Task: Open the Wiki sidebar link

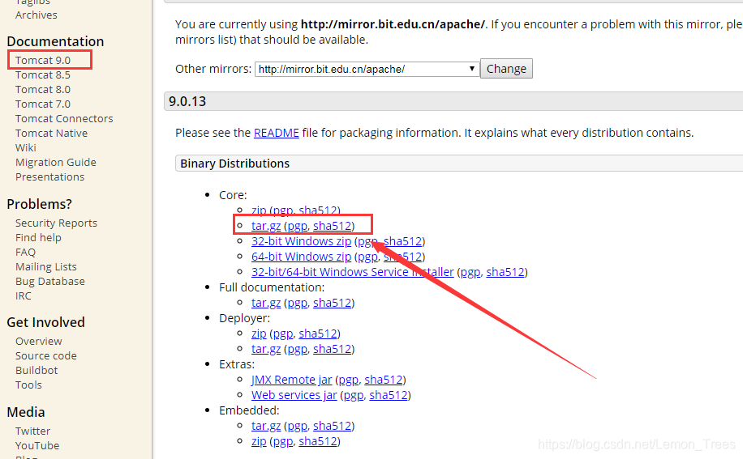Action: pos(26,148)
